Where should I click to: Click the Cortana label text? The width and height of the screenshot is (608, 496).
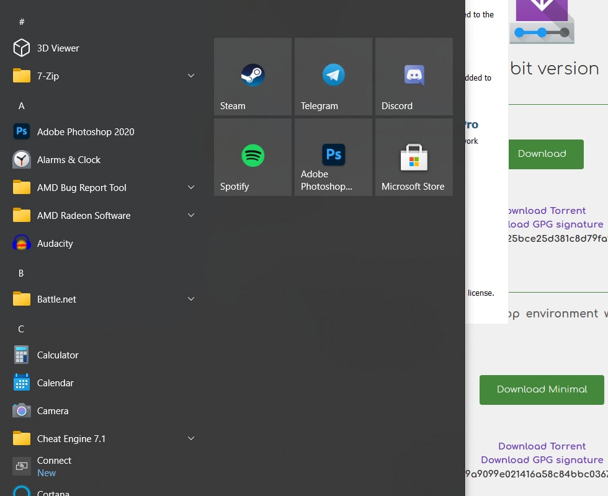pos(53,493)
